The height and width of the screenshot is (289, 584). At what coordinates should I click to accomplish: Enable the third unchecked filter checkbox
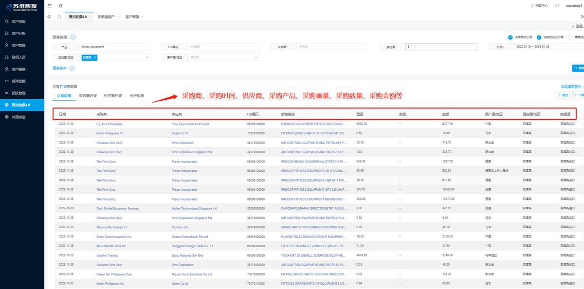click(x=570, y=37)
